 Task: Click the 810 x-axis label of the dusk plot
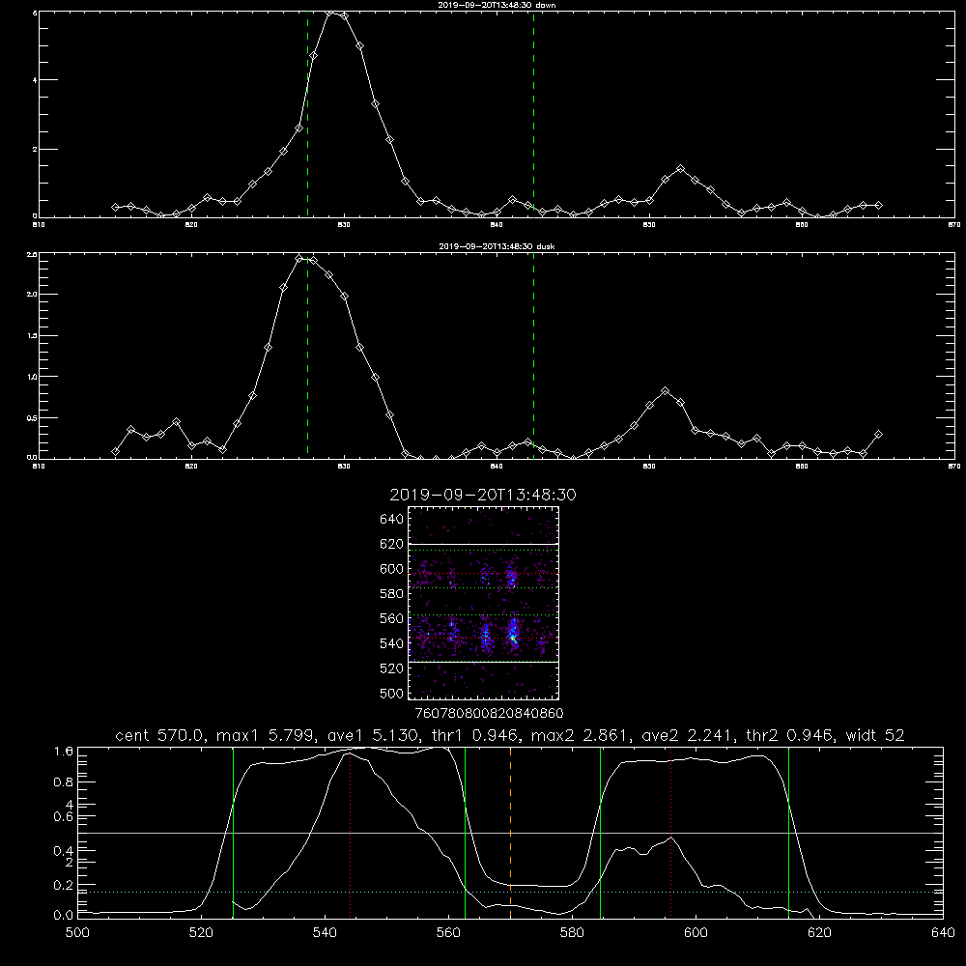pos(39,467)
